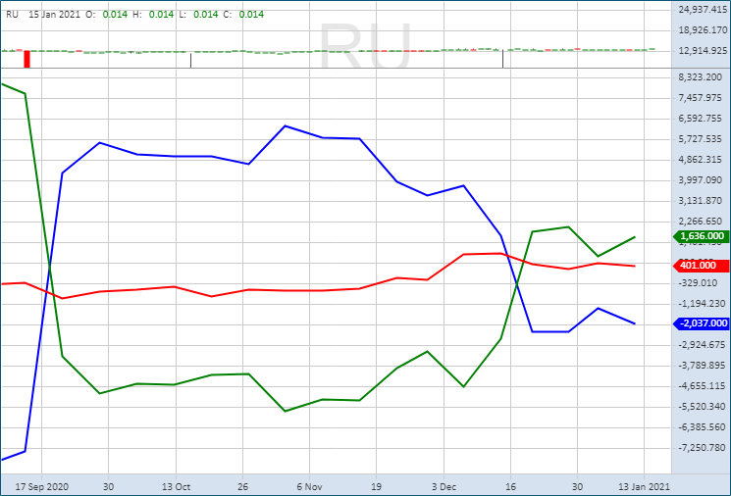
Task: Click the green 1,636.000 value marker
Action: [702, 236]
